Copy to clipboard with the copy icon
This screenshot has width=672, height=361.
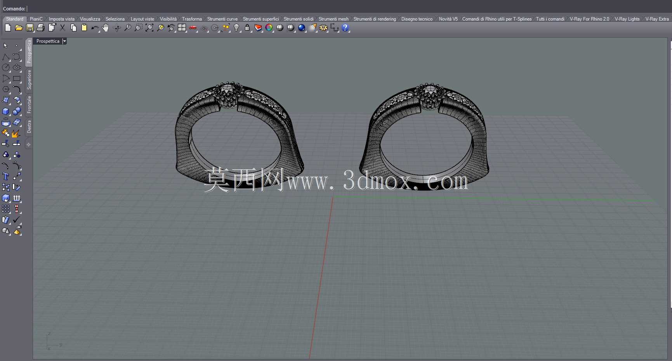point(73,28)
